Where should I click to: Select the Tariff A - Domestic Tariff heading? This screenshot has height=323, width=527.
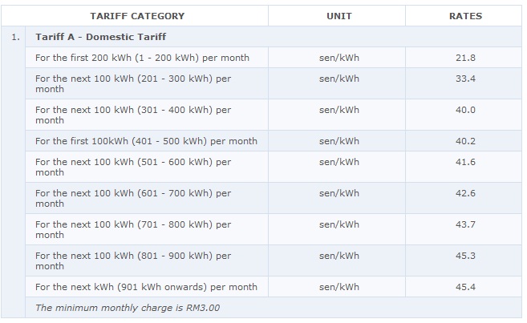point(100,37)
